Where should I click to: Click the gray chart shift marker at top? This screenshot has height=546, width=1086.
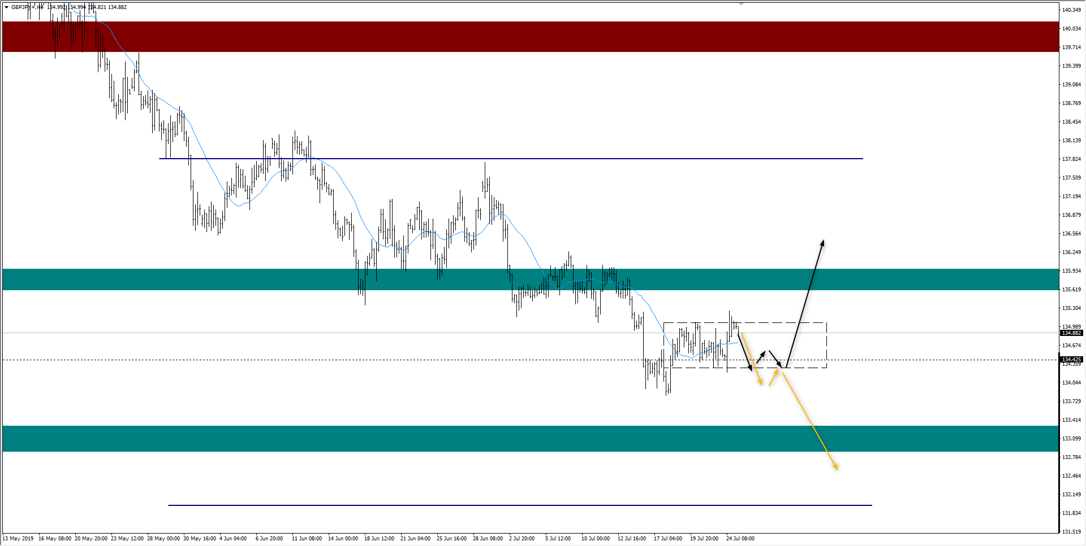pyautogui.click(x=741, y=4)
